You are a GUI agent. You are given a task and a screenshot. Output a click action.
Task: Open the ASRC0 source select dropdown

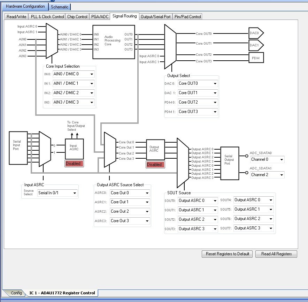[130, 193]
